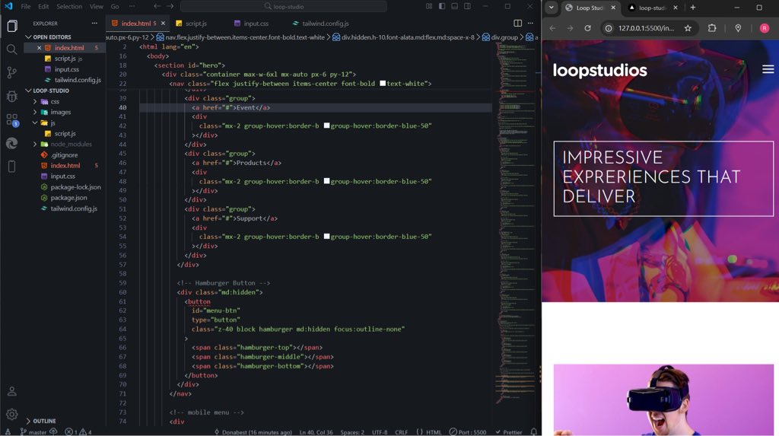
Task: Go back using the title bar arrow
Action: point(157,6)
